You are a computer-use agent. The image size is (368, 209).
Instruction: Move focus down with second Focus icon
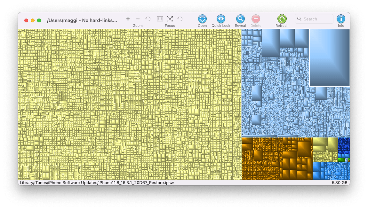pos(170,19)
